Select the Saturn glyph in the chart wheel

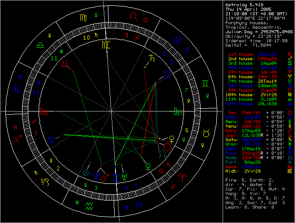(x=153, y=58)
